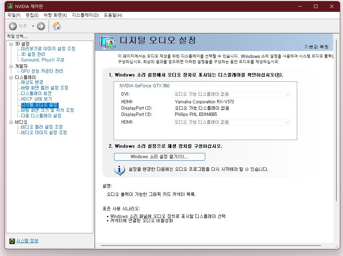The width and height of the screenshot is (343, 256).
Task: Click Windows 소리 설정 열기(O)... button
Action: tap(159, 157)
